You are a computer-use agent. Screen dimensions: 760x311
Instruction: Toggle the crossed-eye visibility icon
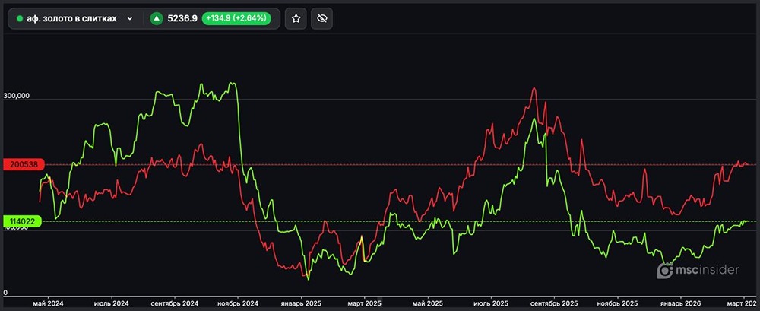(x=321, y=18)
